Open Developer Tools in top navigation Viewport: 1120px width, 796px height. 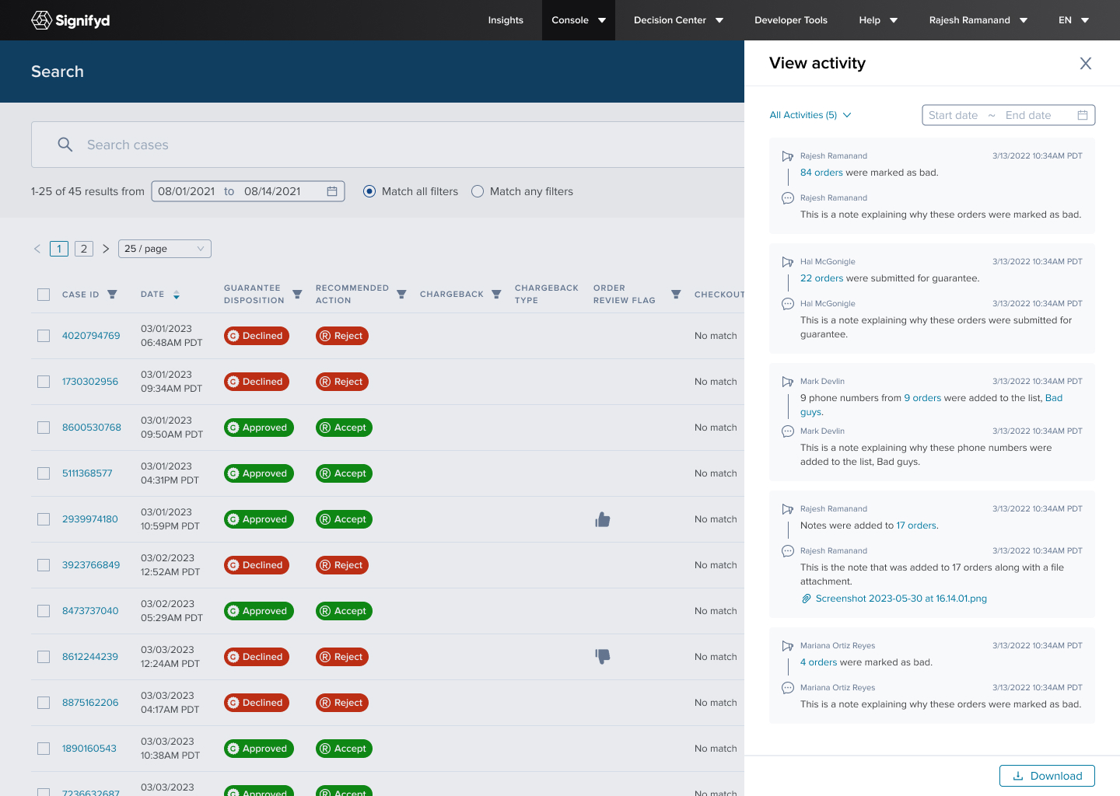point(791,20)
